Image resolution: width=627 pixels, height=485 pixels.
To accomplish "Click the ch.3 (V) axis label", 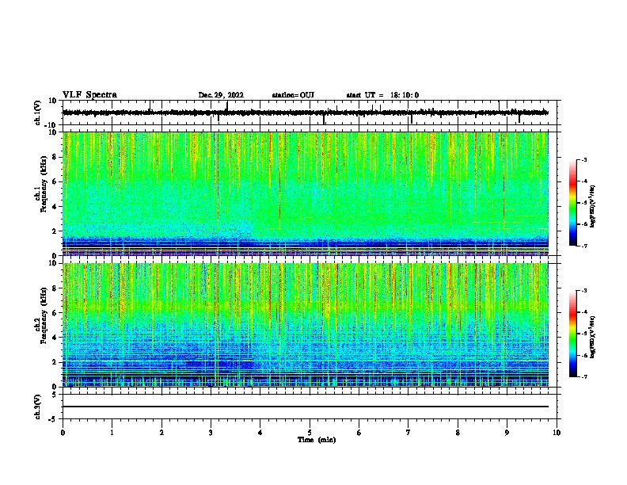I will pos(37,407).
